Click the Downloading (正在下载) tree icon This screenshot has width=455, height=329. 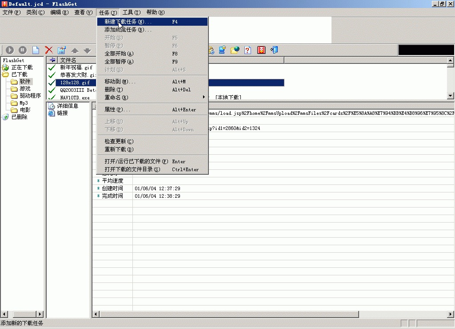coord(5,67)
